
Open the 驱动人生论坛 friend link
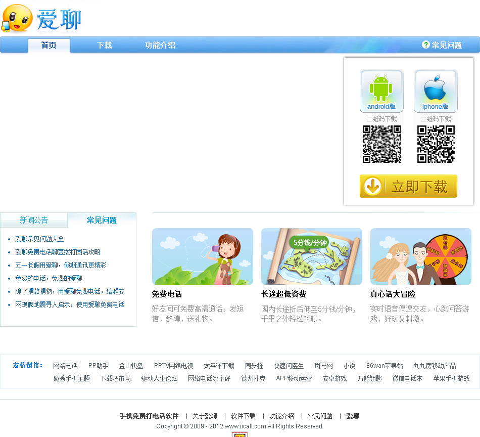159,378
